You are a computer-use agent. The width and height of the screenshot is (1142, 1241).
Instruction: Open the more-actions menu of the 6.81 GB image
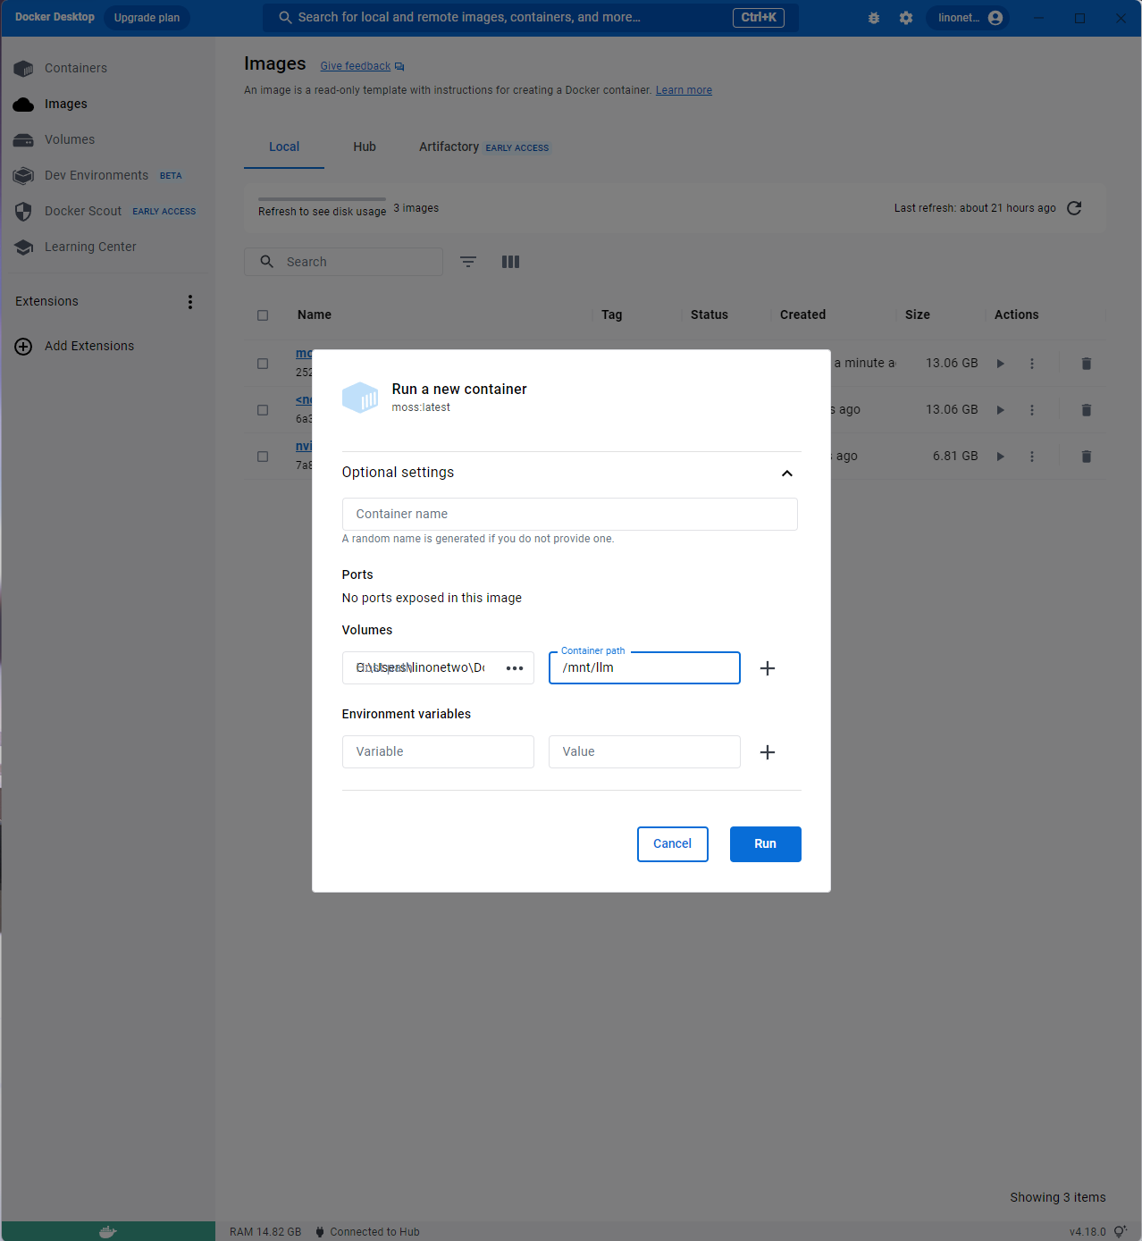[x=1032, y=457]
